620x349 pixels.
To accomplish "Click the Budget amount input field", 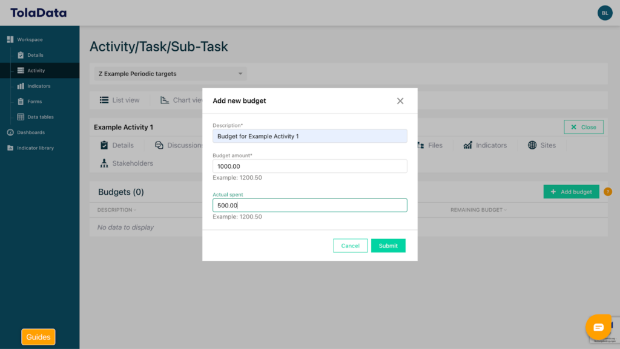I will (309, 166).
